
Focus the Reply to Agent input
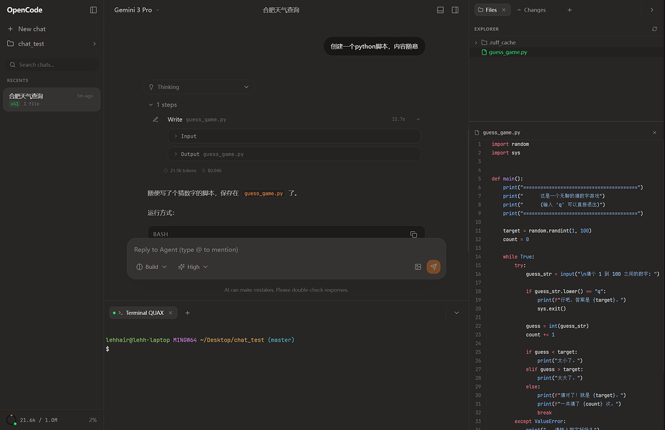coord(286,249)
